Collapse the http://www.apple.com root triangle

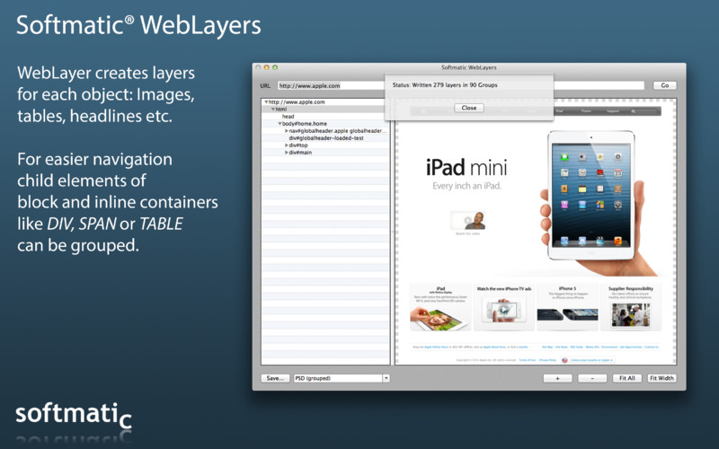pyautogui.click(x=266, y=102)
